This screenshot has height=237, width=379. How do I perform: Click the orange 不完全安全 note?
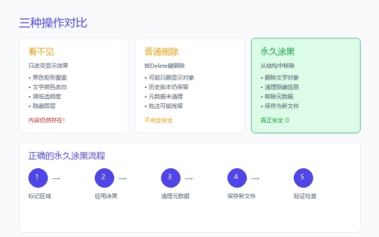159,120
